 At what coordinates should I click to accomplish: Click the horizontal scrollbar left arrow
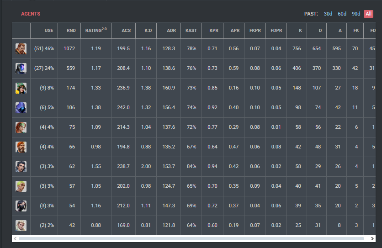pyautogui.click(x=15, y=238)
